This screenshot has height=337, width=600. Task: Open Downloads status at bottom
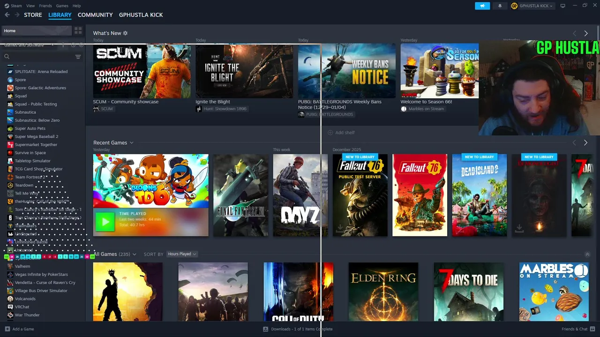pyautogui.click(x=298, y=329)
